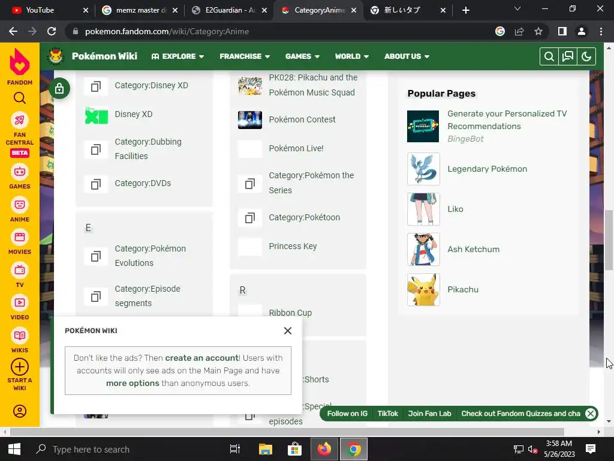The image size is (614, 461).
Task: Expand the World dropdown menu
Action: click(351, 56)
